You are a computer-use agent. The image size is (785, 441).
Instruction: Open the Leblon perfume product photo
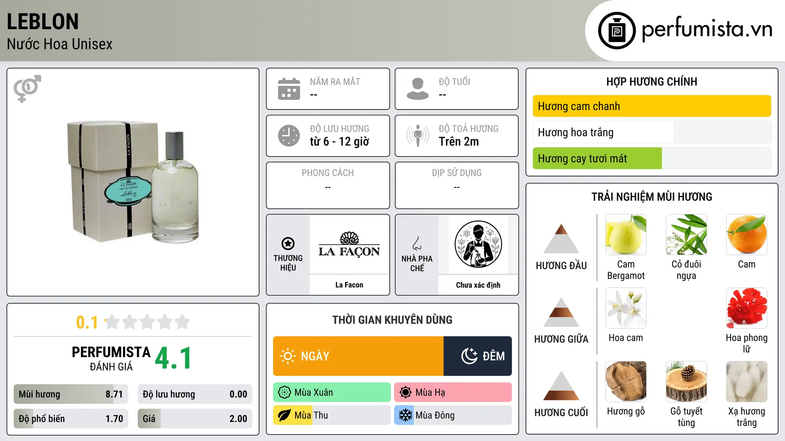(x=133, y=182)
